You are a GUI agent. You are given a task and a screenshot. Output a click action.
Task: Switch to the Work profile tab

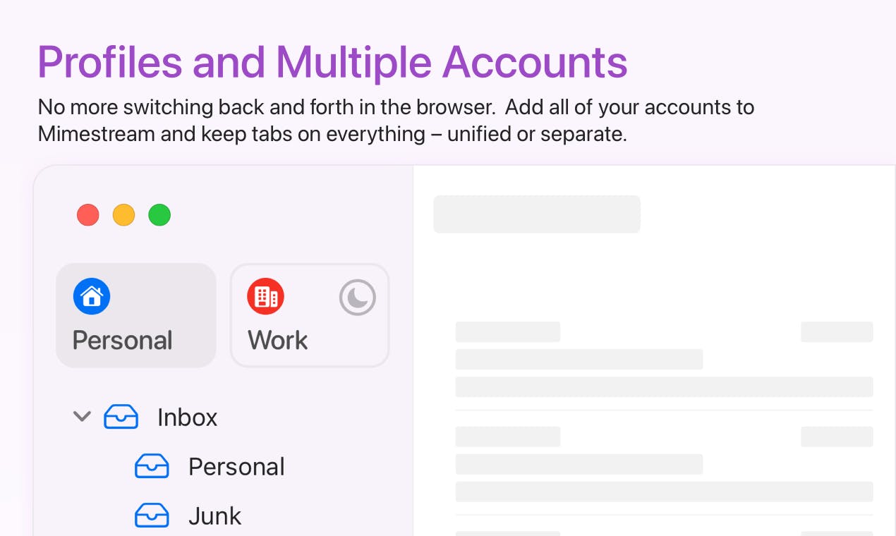[x=310, y=315]
